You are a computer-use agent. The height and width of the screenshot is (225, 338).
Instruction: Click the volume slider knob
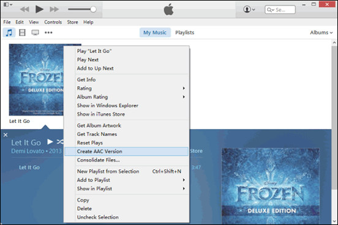(93, 9)
